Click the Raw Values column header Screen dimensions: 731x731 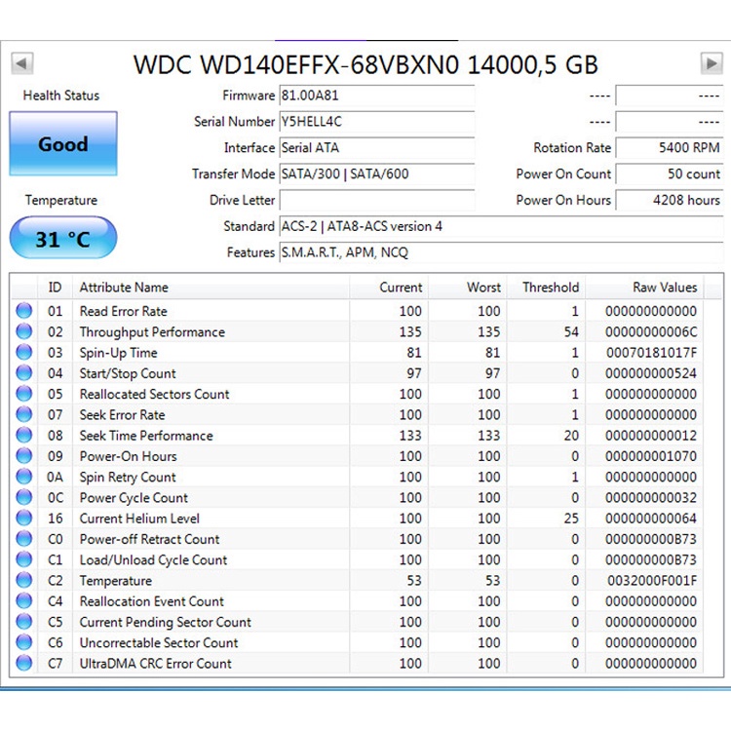click(645, 288)
